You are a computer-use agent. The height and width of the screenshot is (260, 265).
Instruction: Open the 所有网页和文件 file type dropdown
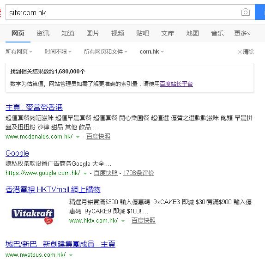106,52
